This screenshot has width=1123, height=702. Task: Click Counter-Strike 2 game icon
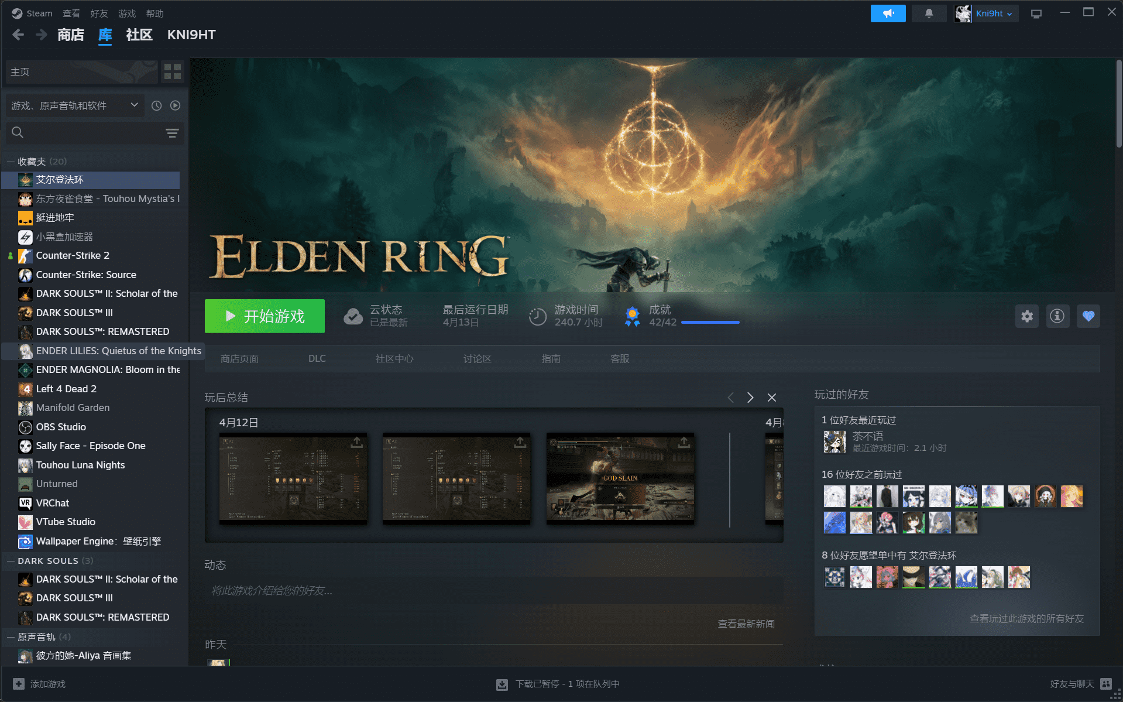25,256
